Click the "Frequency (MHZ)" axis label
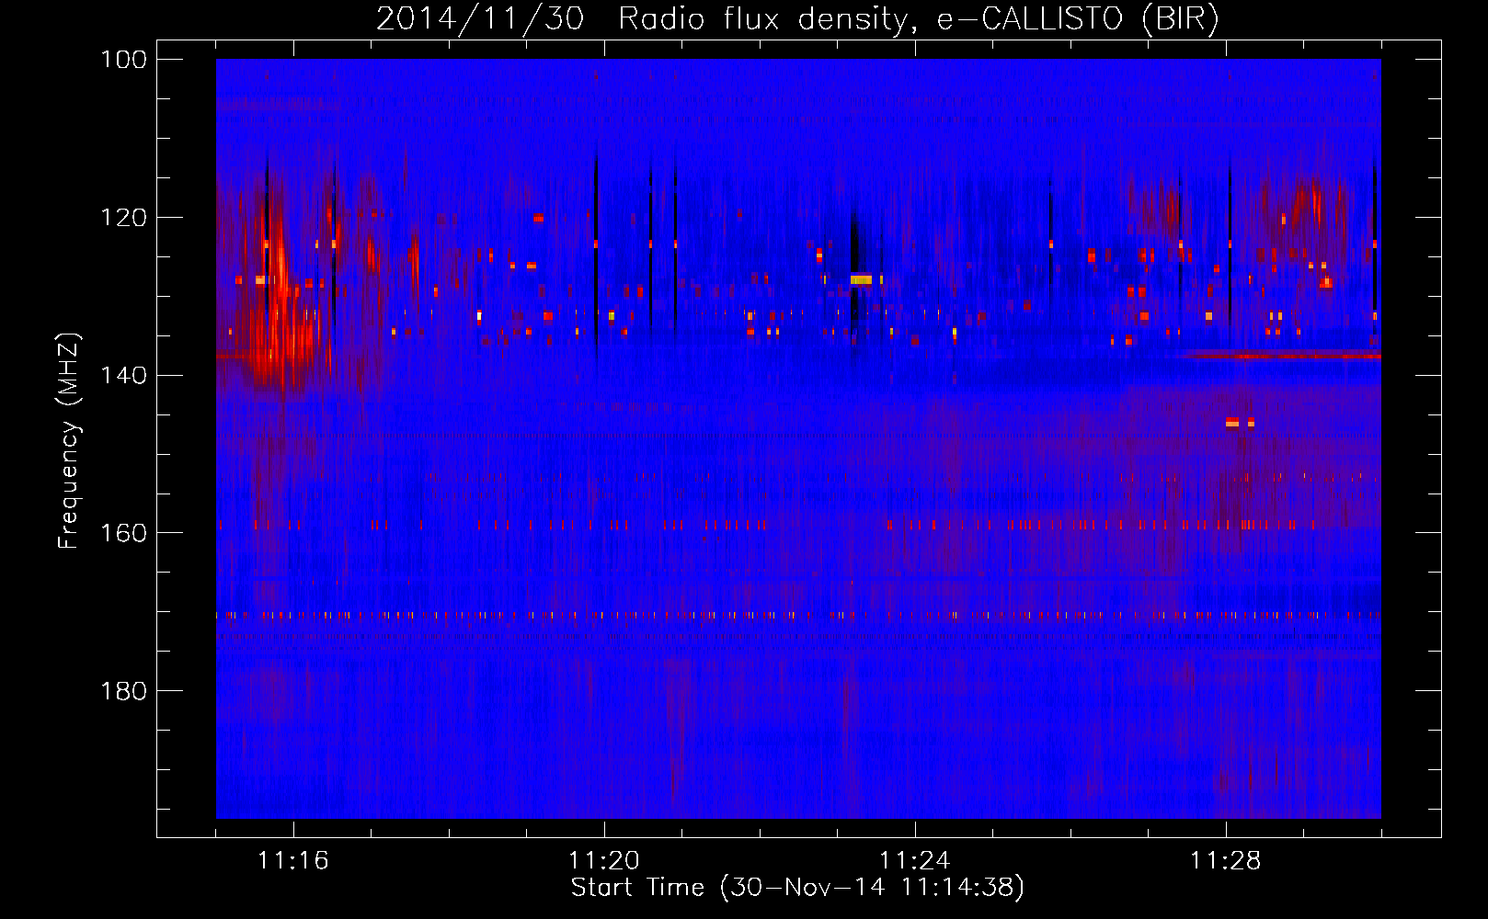This screenshot has width=1488, height=919. 69,441
